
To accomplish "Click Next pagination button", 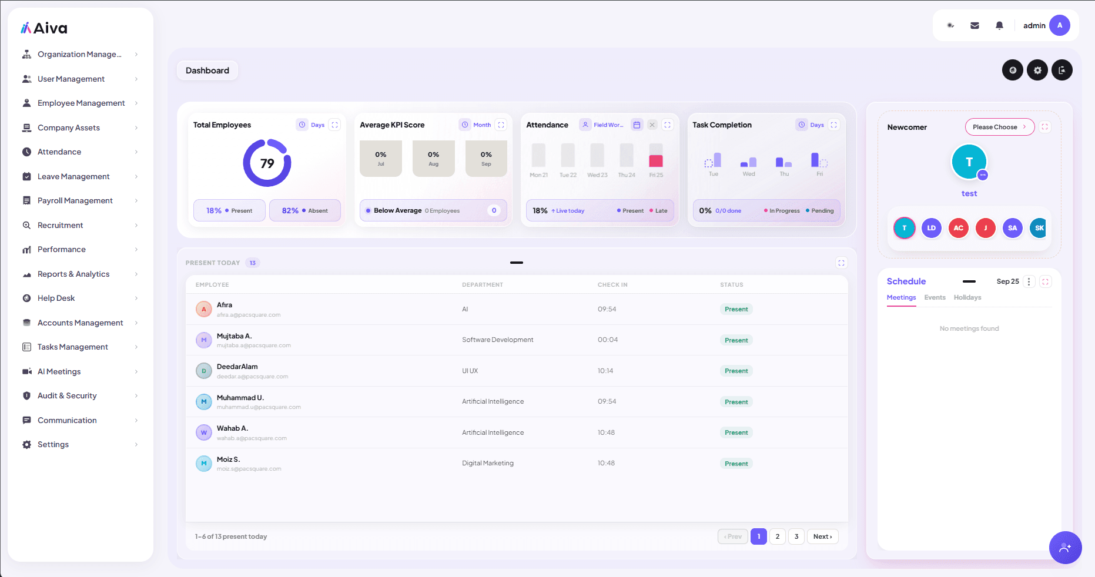I will click(823, 536).
